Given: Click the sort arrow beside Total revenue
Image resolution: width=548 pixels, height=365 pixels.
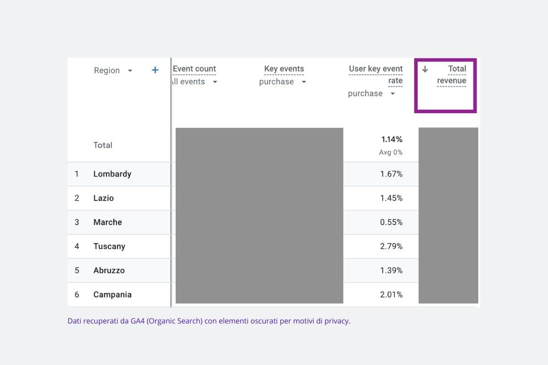Looking at the screenshot, I should point(425,69).
